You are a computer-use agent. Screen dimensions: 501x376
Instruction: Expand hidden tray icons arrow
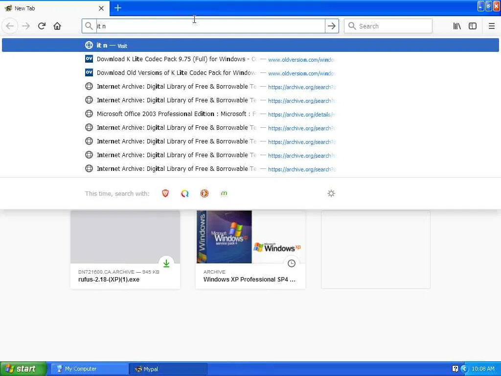[x=464, y=369]
